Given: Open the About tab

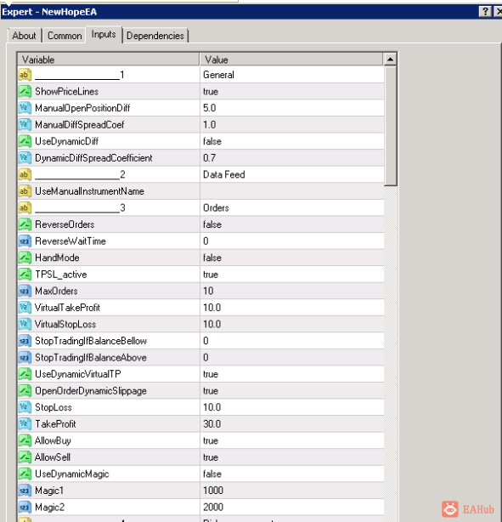Looking at the screenshot, I should 24,36.
